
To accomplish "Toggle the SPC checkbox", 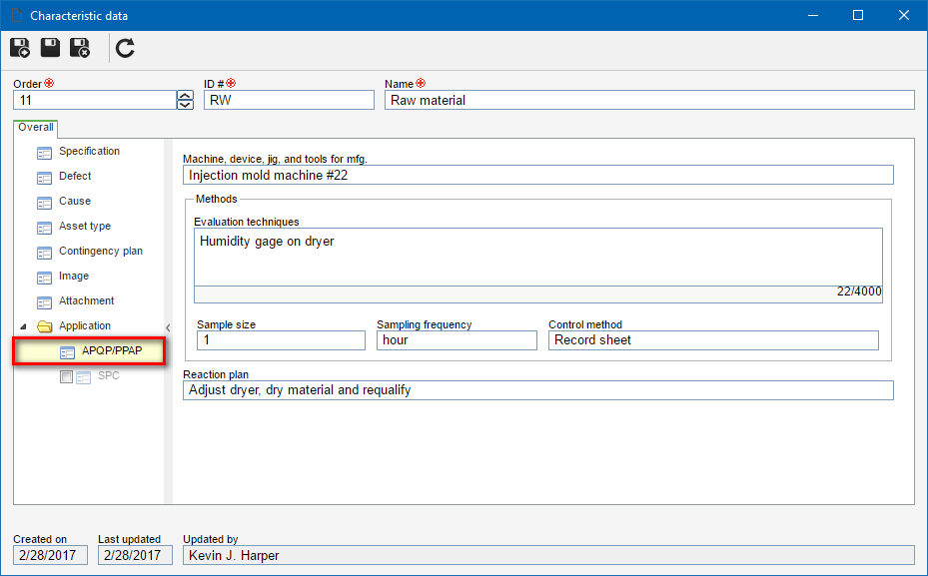I will [66, 376].
